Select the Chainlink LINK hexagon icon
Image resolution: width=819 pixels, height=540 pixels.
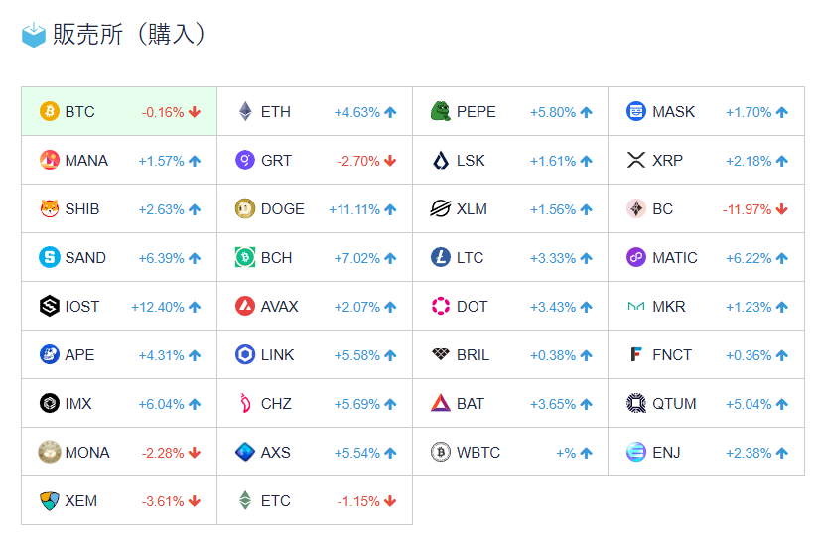click(x=245, y=354)
